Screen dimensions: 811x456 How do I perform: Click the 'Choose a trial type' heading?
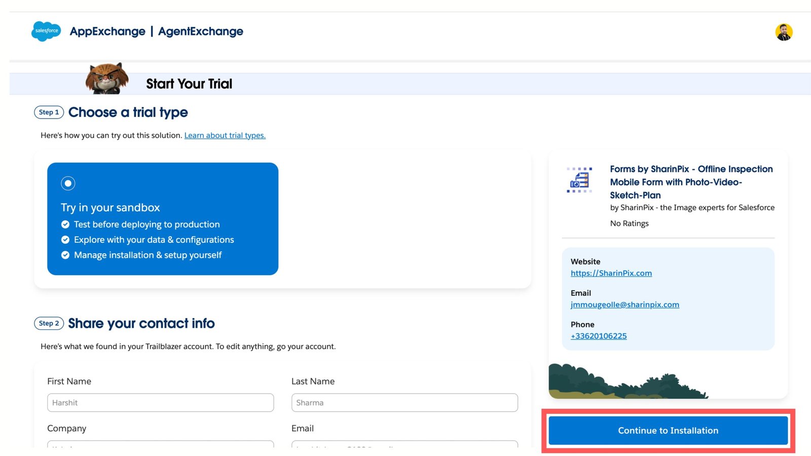coord(128,112)
